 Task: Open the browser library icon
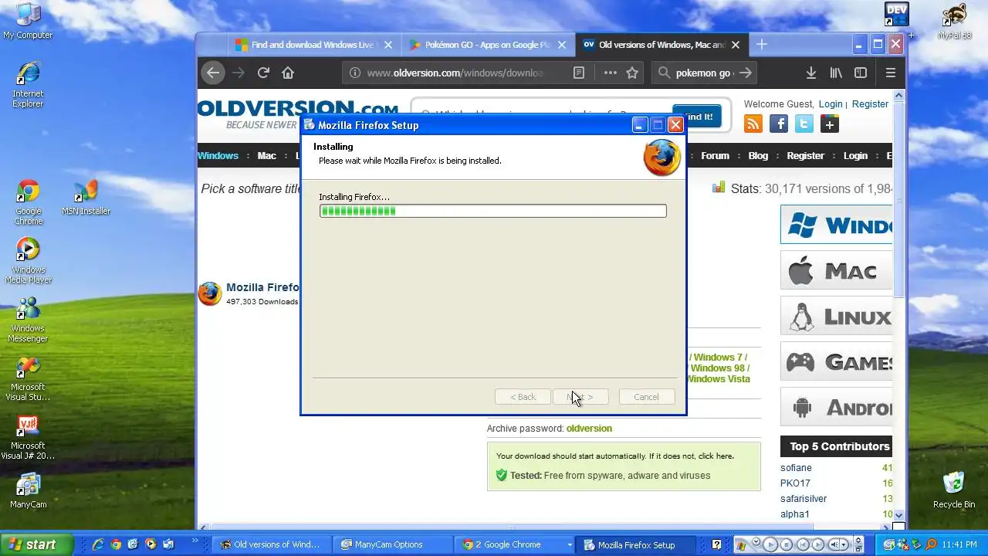(836, 73)
